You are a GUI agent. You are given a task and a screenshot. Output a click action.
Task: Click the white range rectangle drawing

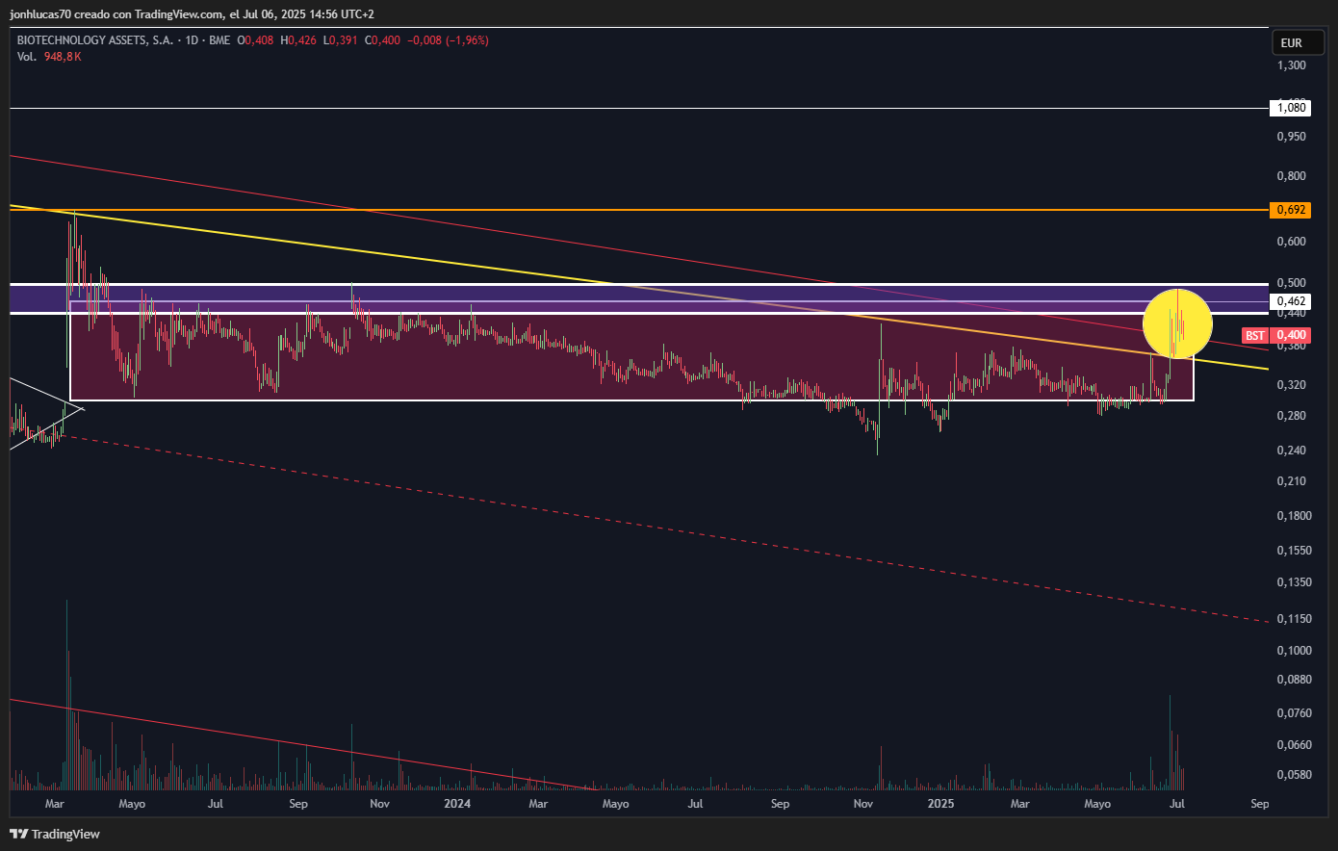631,351
